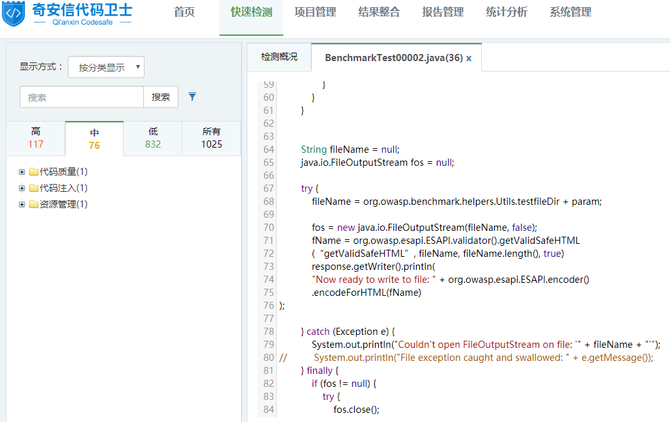670x422 pixels.
Task: Click the blue filter funnel icon
Action: point(192,97)
